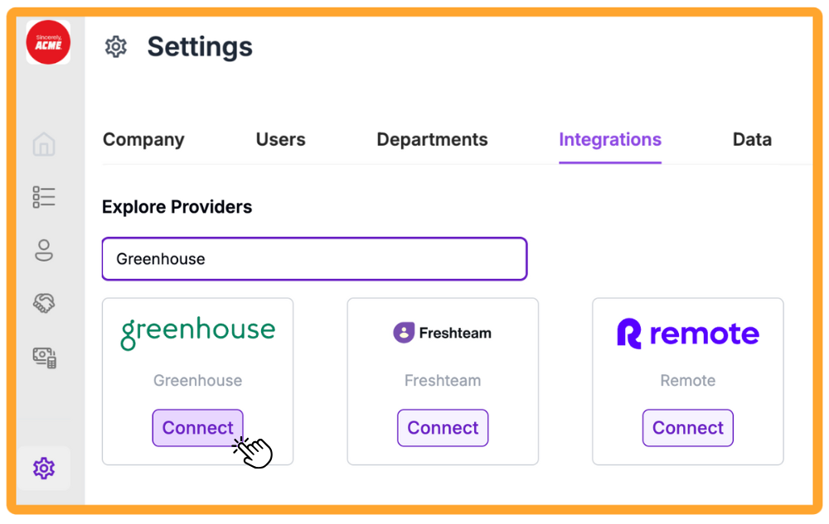
Task: Select the Integrations tab
Action: (610, 139)
